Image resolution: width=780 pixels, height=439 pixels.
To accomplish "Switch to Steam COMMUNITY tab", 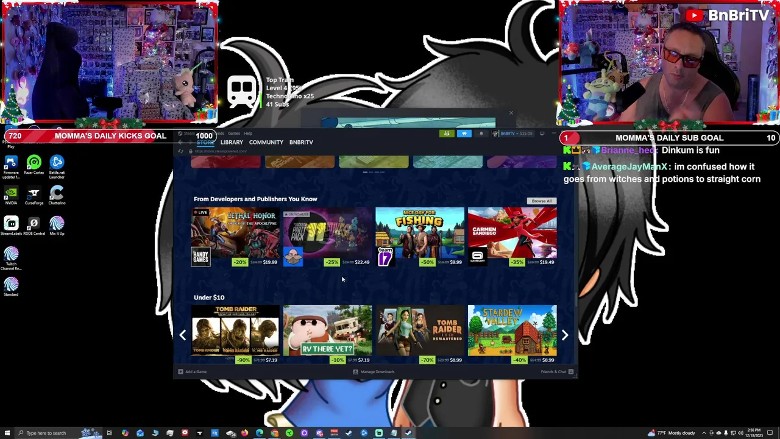I will (x=266, y=142).
